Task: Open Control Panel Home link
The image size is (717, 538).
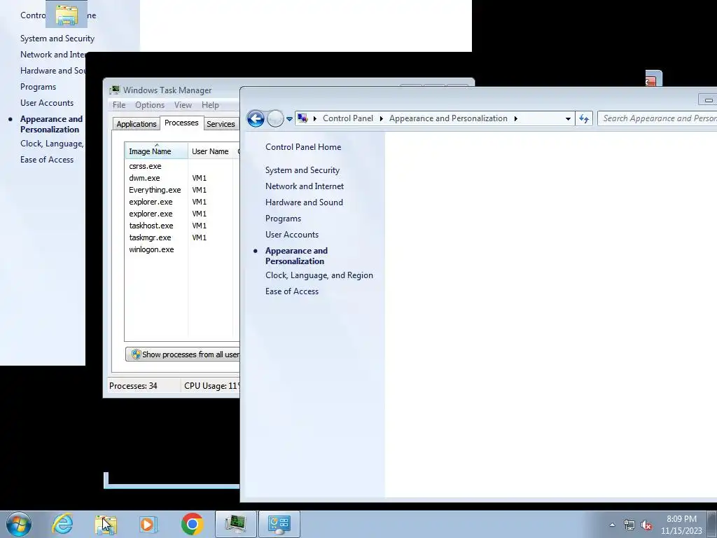Action: coord(303,147)
